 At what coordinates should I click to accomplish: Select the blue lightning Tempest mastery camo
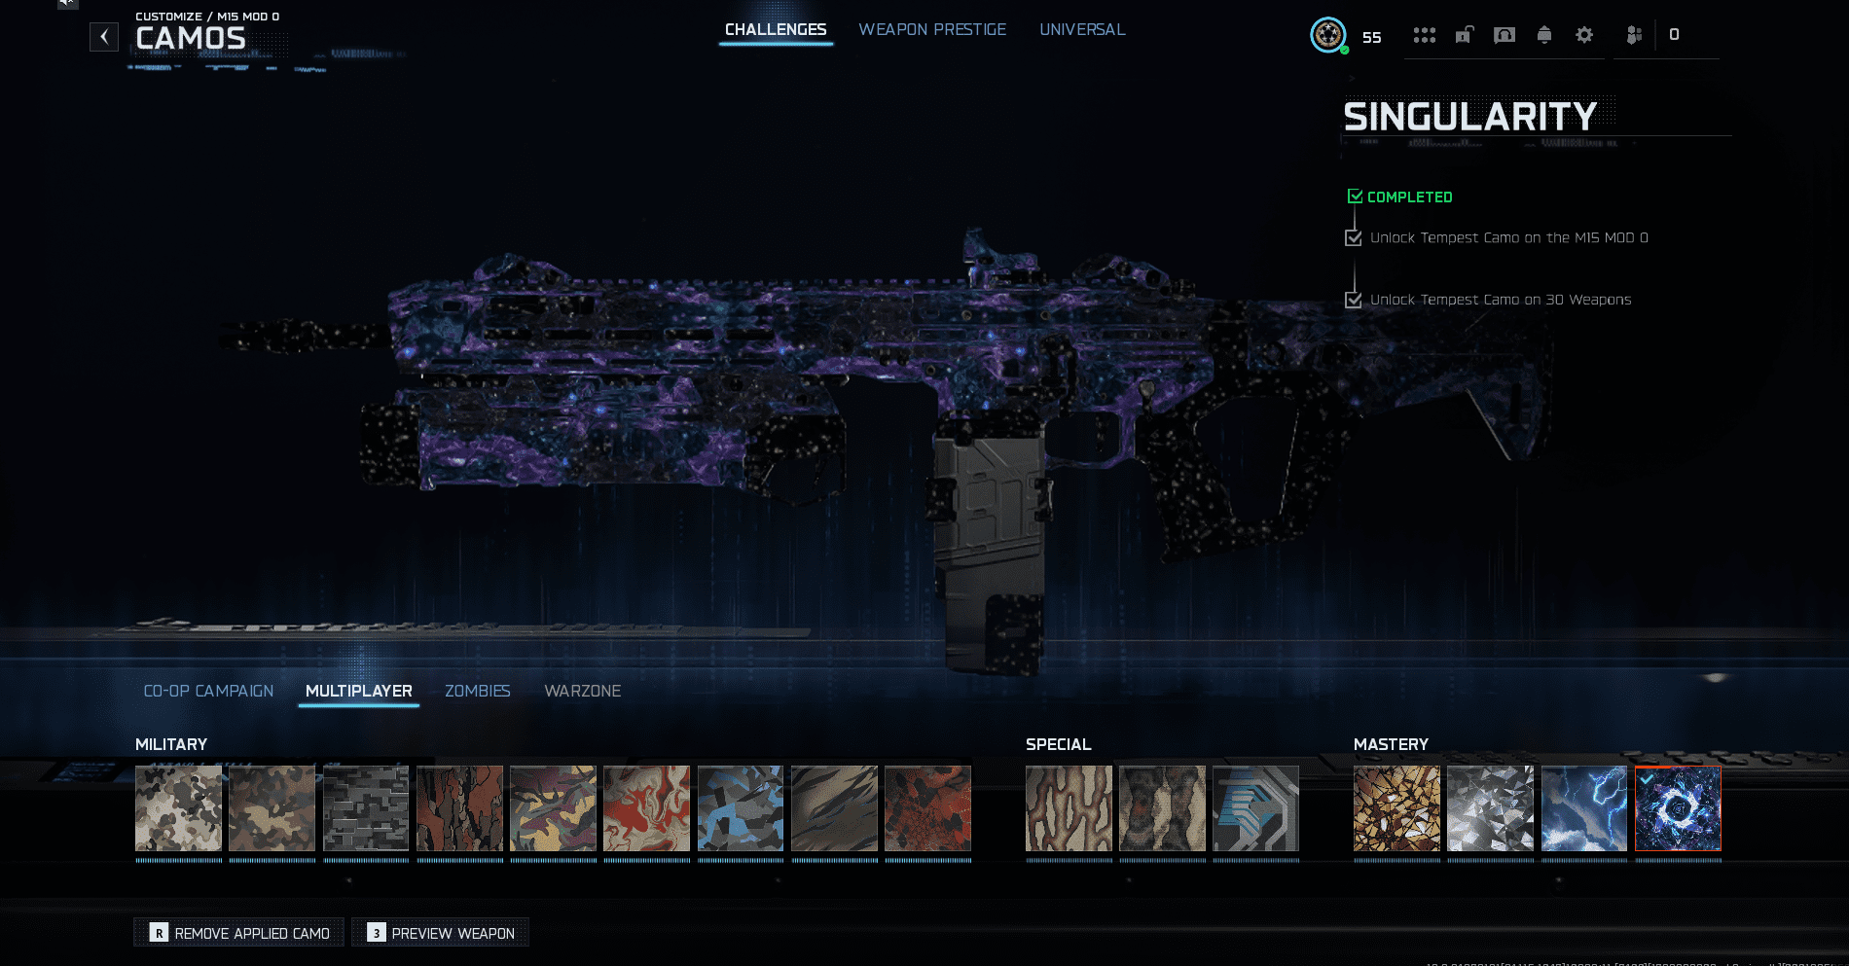click(1583, 808)
